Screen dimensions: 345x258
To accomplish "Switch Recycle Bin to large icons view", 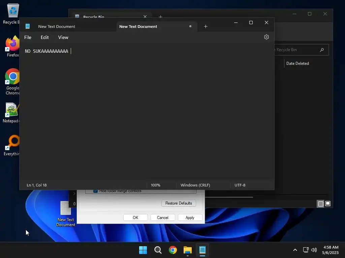I will [328, 204].
